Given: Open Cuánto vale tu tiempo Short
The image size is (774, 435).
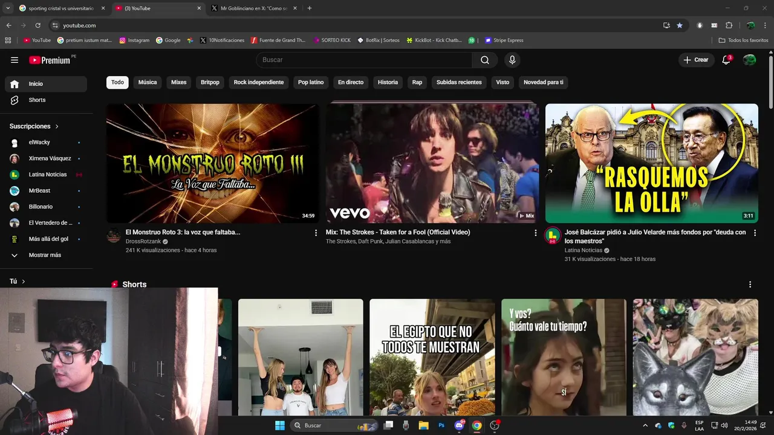Looking at the screenshot, I should 564,357.
